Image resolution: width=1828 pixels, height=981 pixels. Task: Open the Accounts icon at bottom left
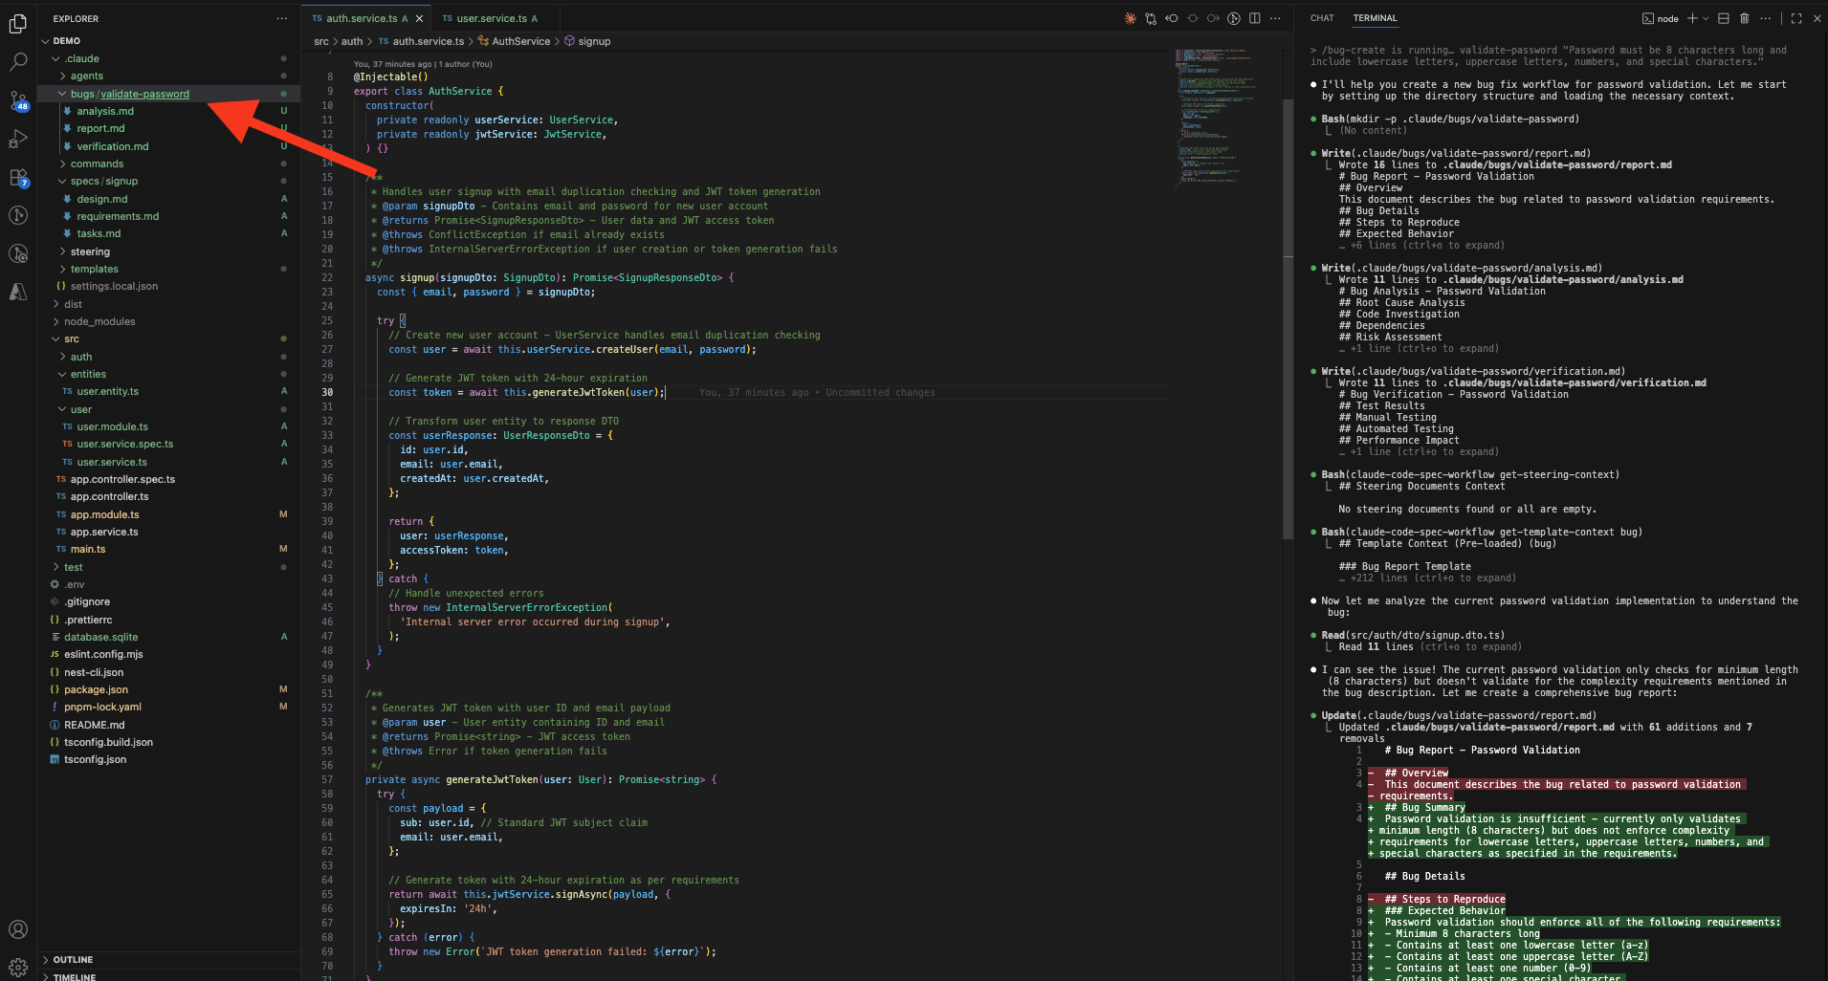18,928
